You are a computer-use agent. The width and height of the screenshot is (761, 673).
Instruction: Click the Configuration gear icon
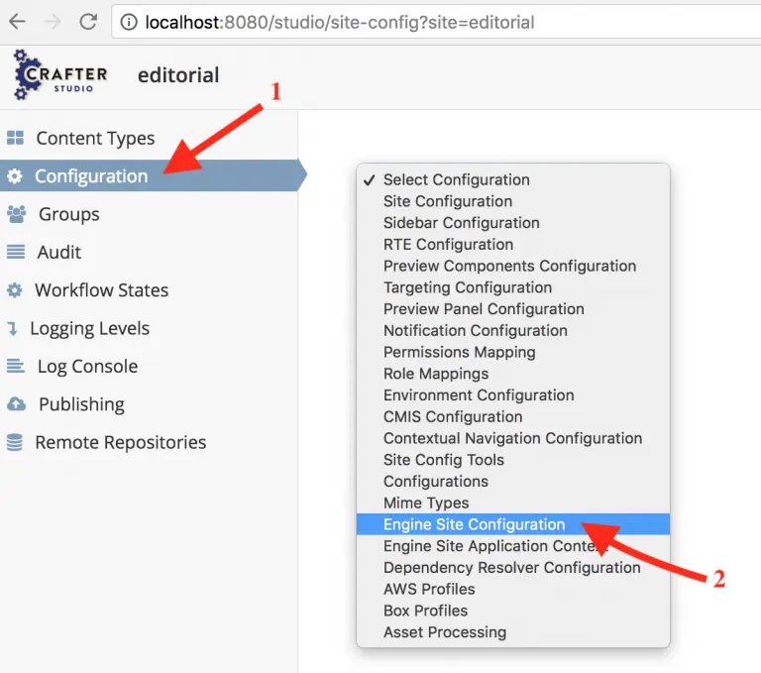click(15, 176)
